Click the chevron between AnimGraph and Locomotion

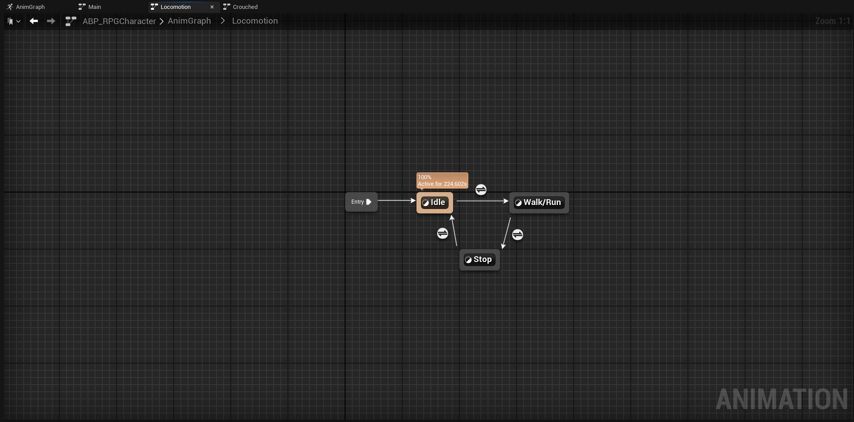pyautogui.click(x=222, y=20)
